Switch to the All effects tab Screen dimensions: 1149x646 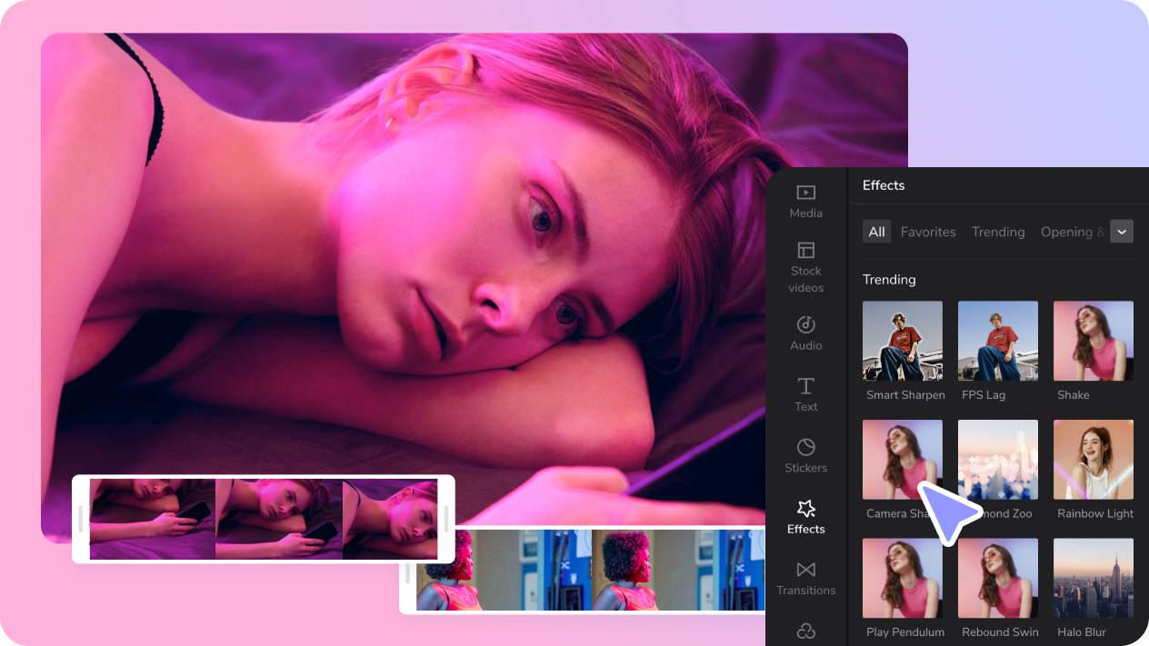point(876,232)
